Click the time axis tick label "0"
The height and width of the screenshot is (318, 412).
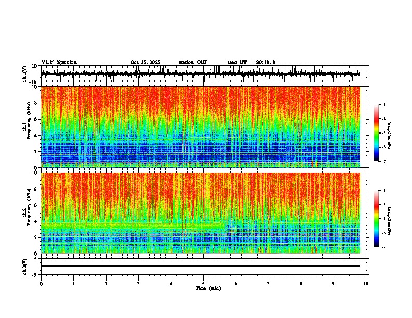point(41,283)
